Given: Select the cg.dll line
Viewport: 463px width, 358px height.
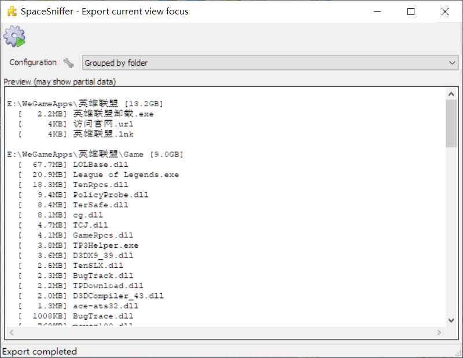Looking at the screenshot, I should tap(61, 215).
